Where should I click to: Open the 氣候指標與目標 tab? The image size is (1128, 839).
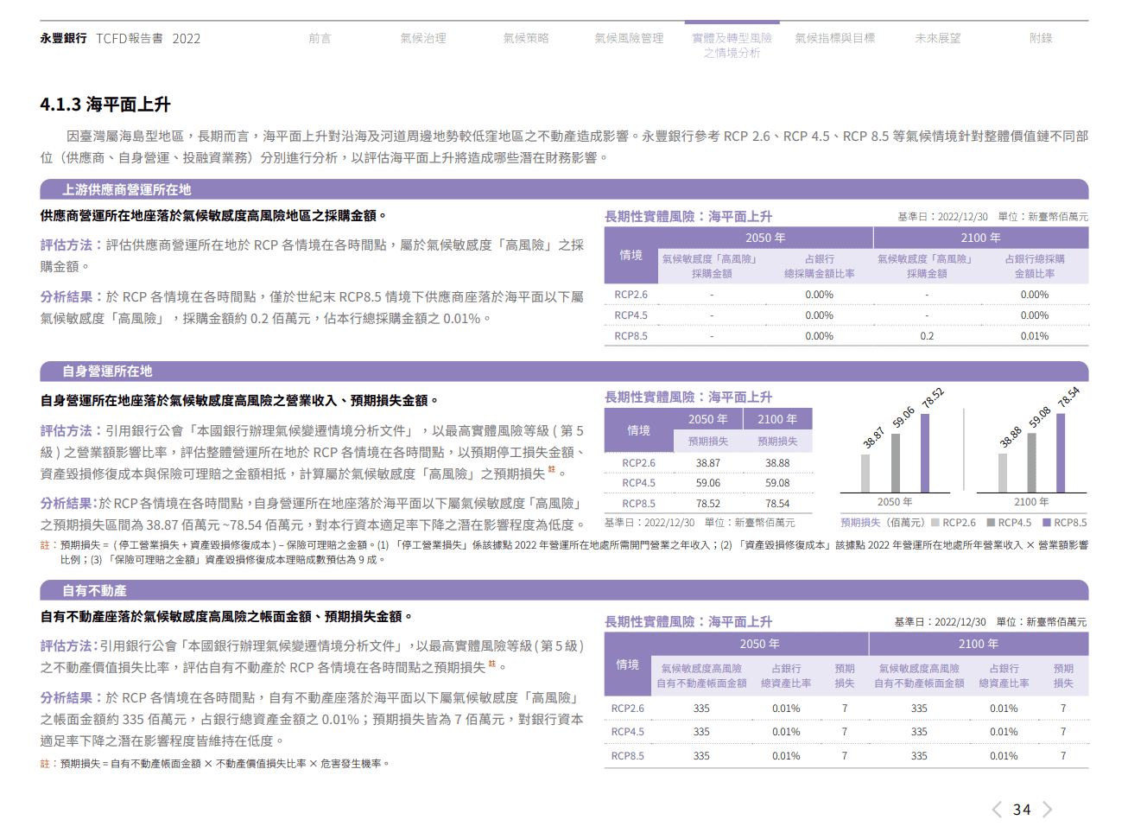pos(834,38)
